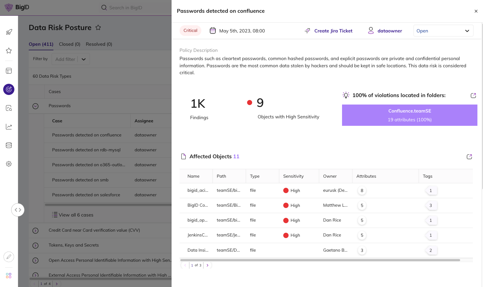Click the Affected Objects horizontal scrollbar

click(x=320, y=260)
